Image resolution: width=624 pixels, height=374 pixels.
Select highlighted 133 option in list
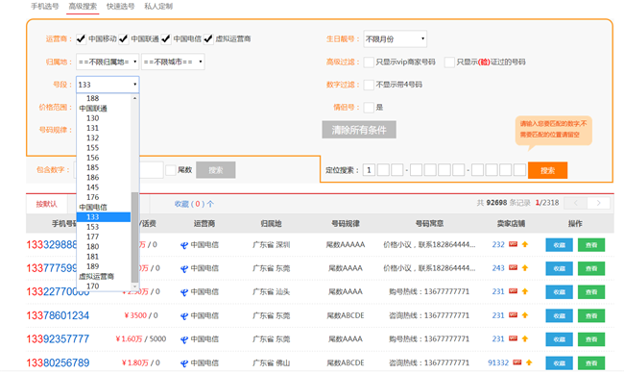104,217
